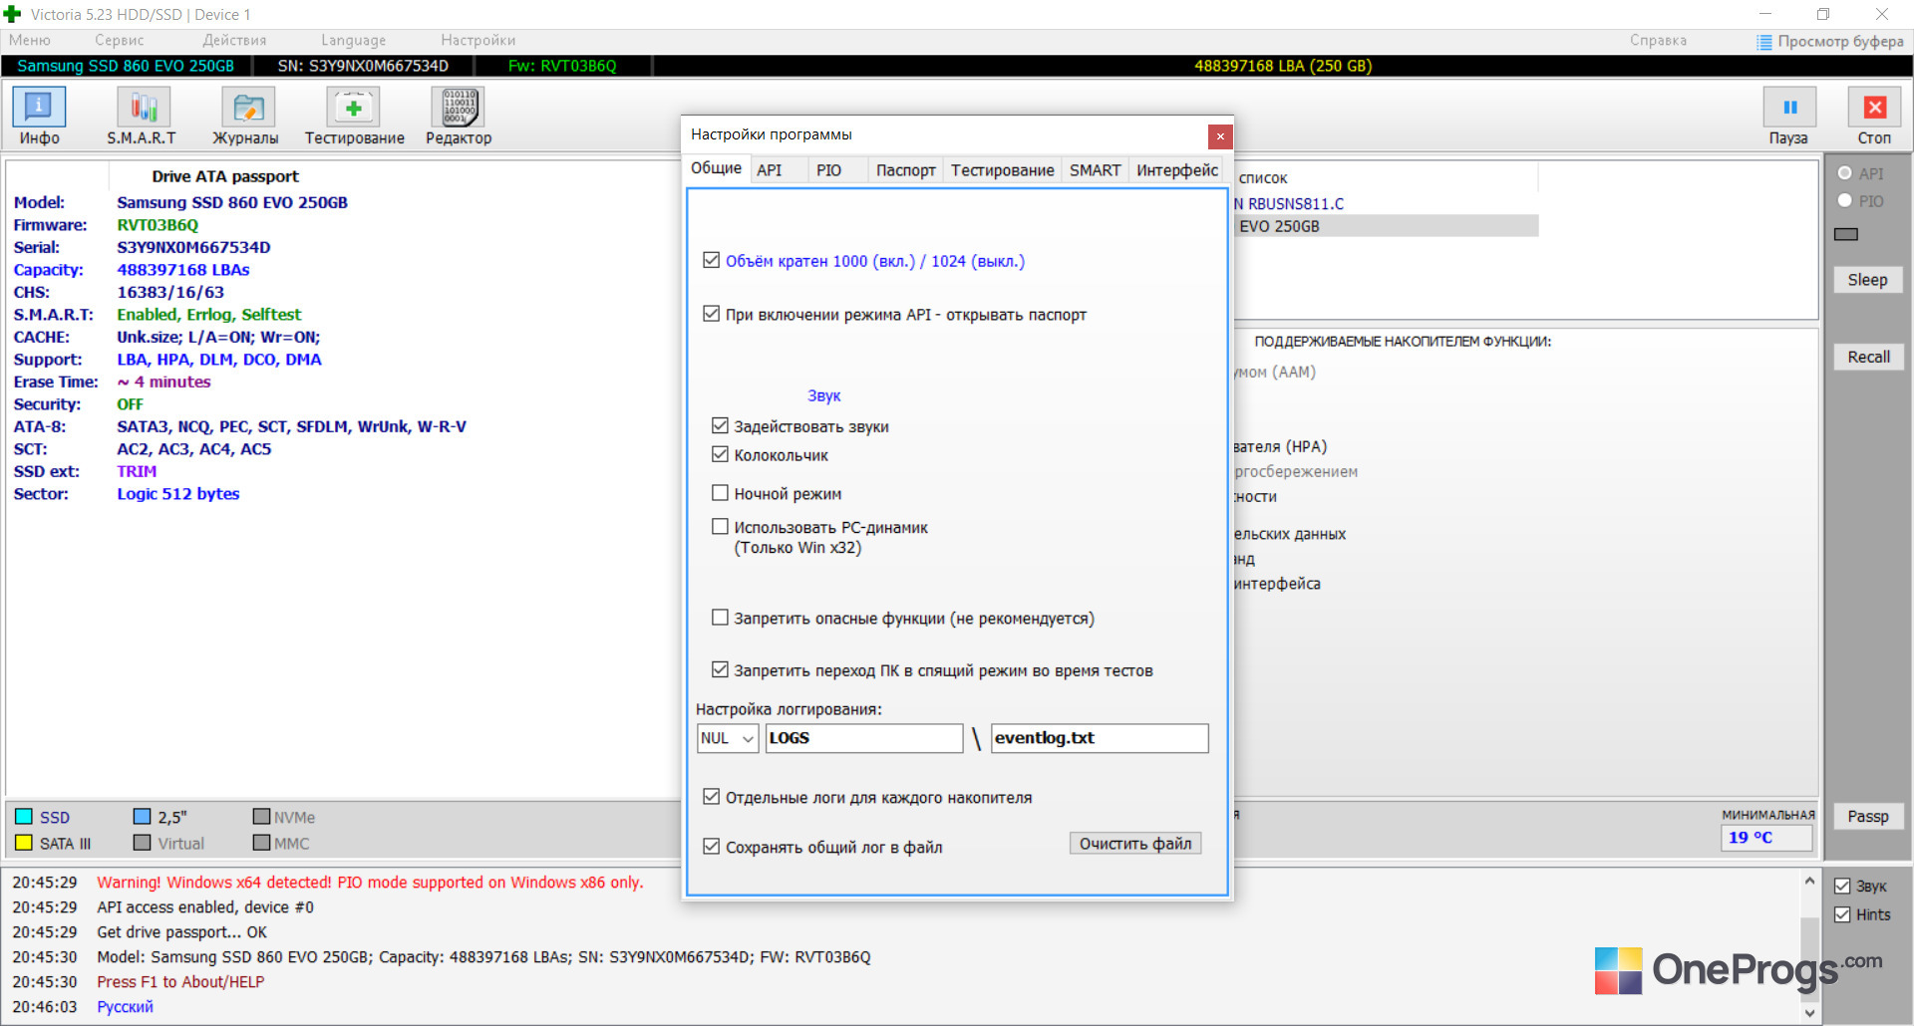This screenshot has height=1026, width=1914.
Task: Enable Использовать PC-динамик checkbox
Action: [720, 526]
